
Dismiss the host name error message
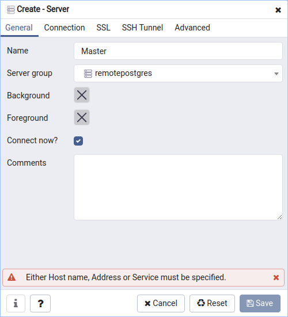(276, 277)
